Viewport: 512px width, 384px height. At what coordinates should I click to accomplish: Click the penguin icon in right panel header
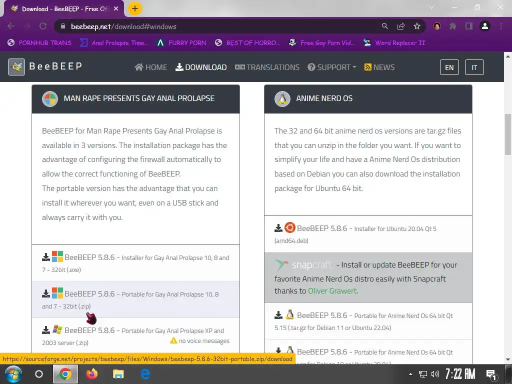282,98
